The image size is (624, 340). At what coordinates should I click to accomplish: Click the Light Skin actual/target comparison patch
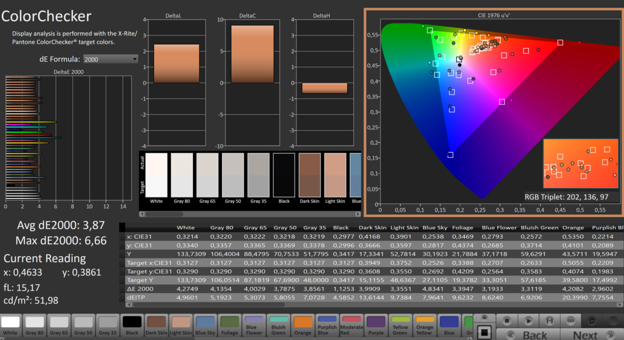[335, 175]
